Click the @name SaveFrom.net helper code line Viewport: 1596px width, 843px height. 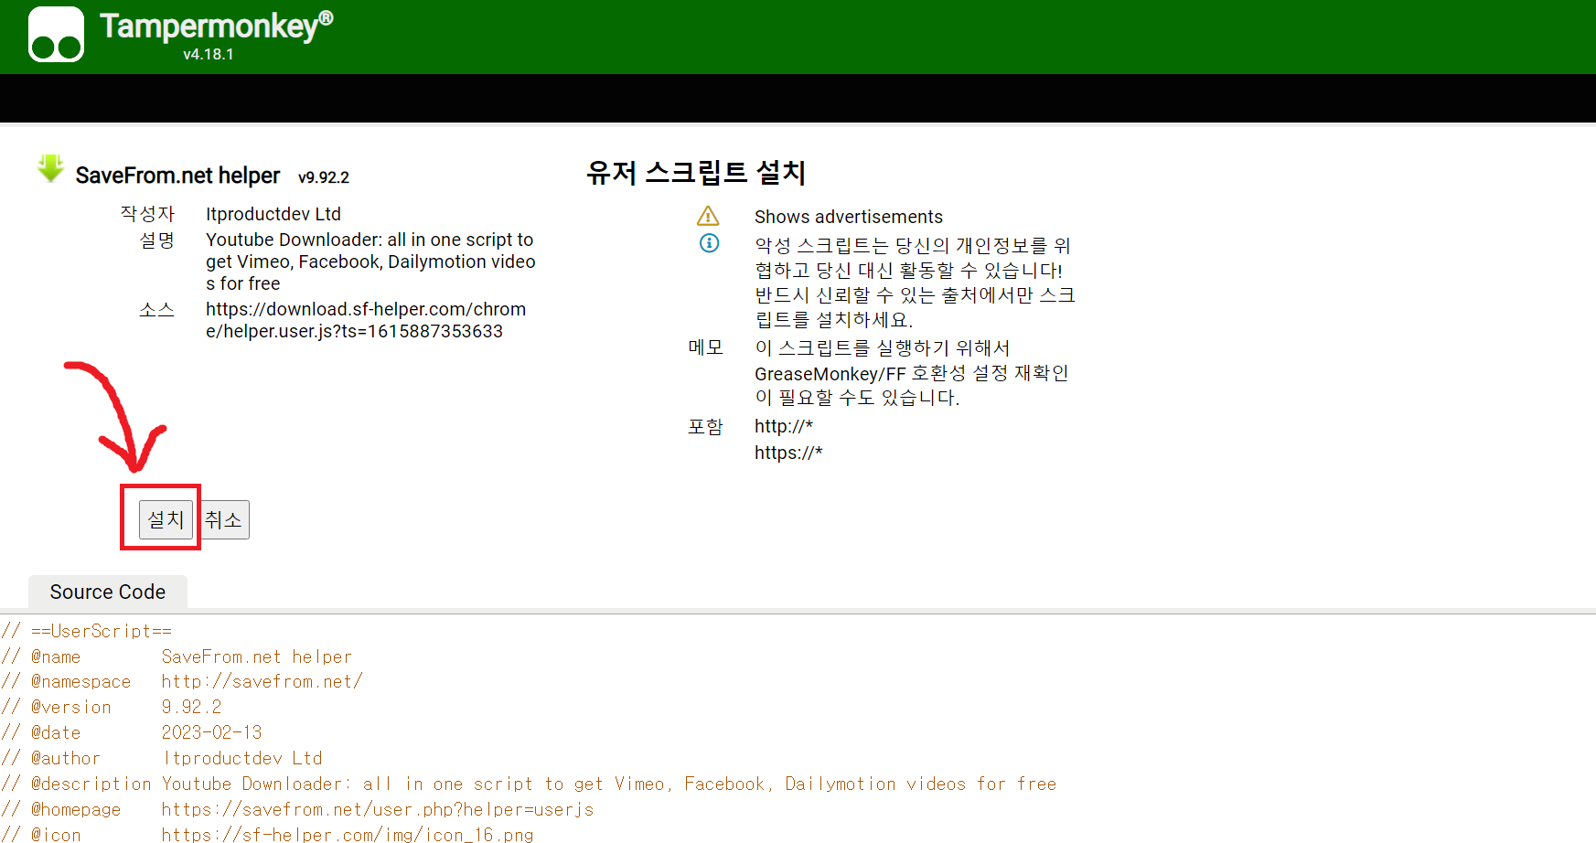coord(177,656)
